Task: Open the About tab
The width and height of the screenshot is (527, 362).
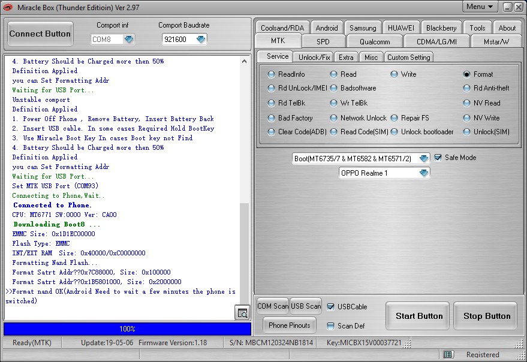Action: (x=507, y=28)
